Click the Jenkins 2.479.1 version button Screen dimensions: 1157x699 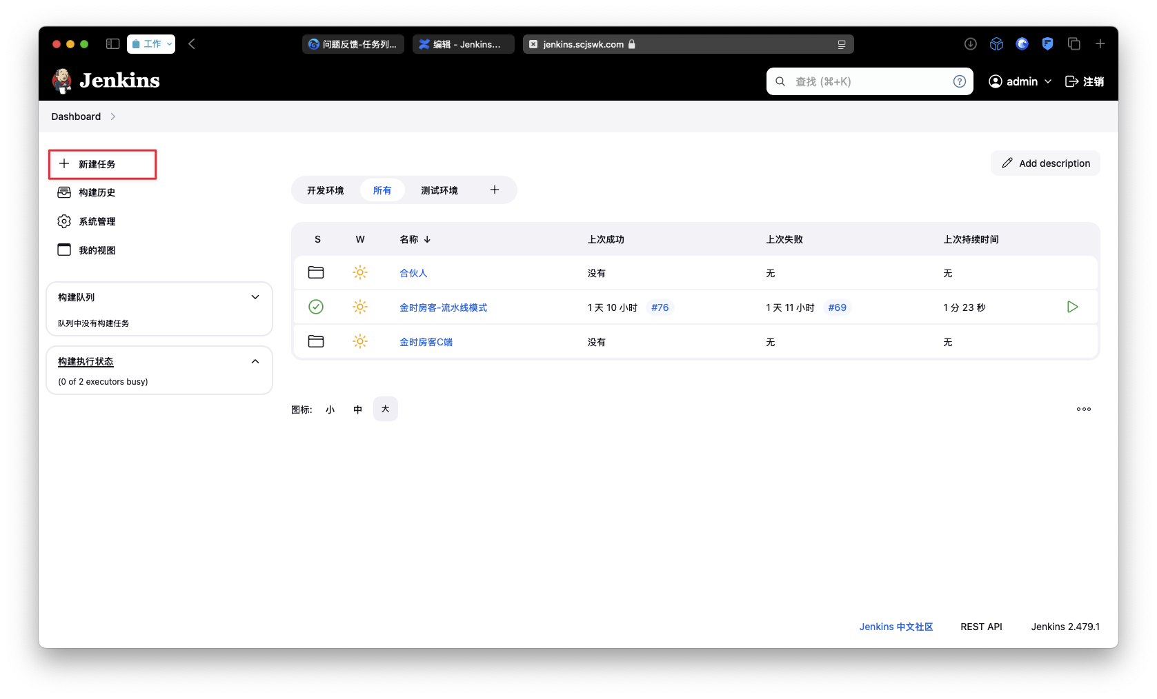[1065, 627]
